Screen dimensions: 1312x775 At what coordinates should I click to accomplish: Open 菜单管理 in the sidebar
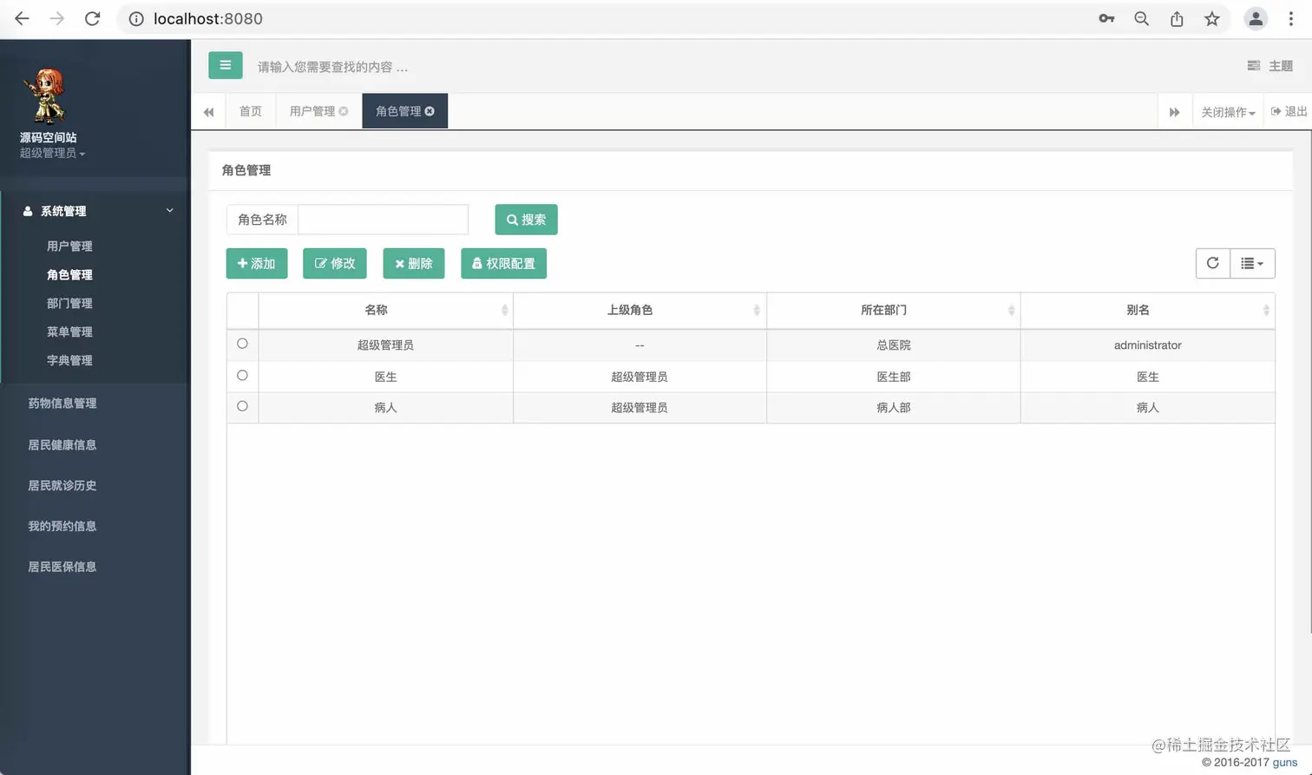coord(69,332)
